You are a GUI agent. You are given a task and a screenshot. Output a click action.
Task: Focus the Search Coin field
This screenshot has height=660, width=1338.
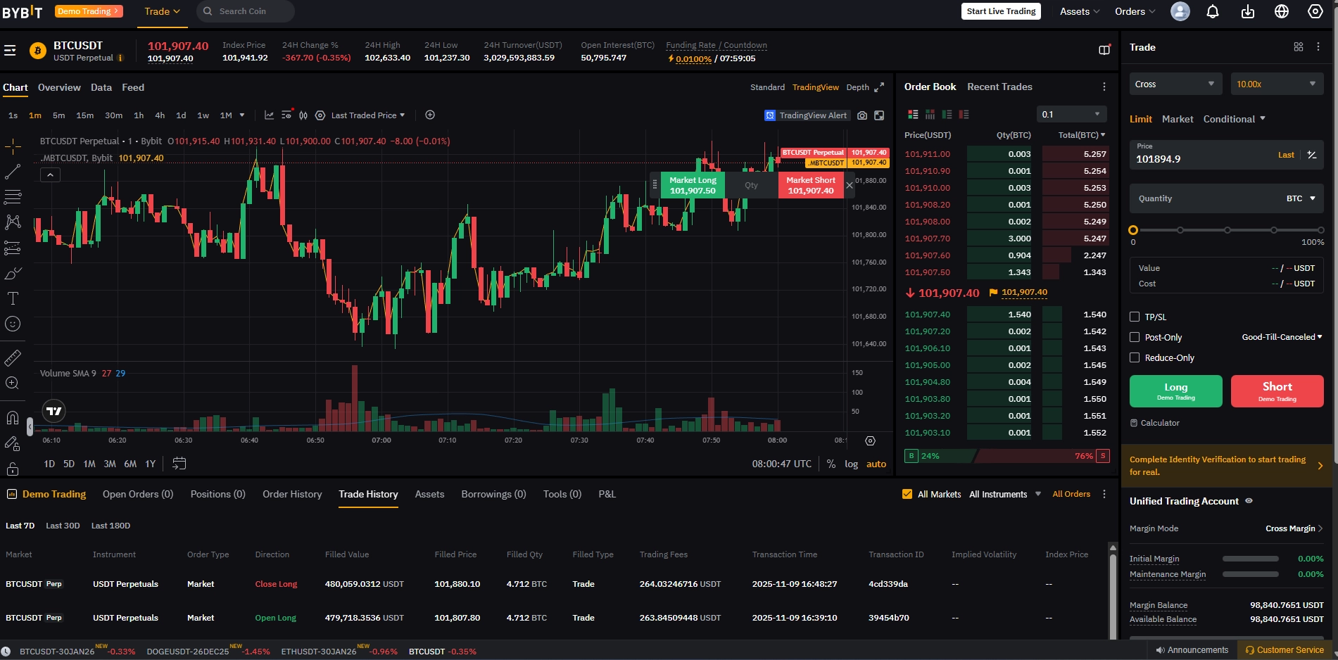[245, 11]
